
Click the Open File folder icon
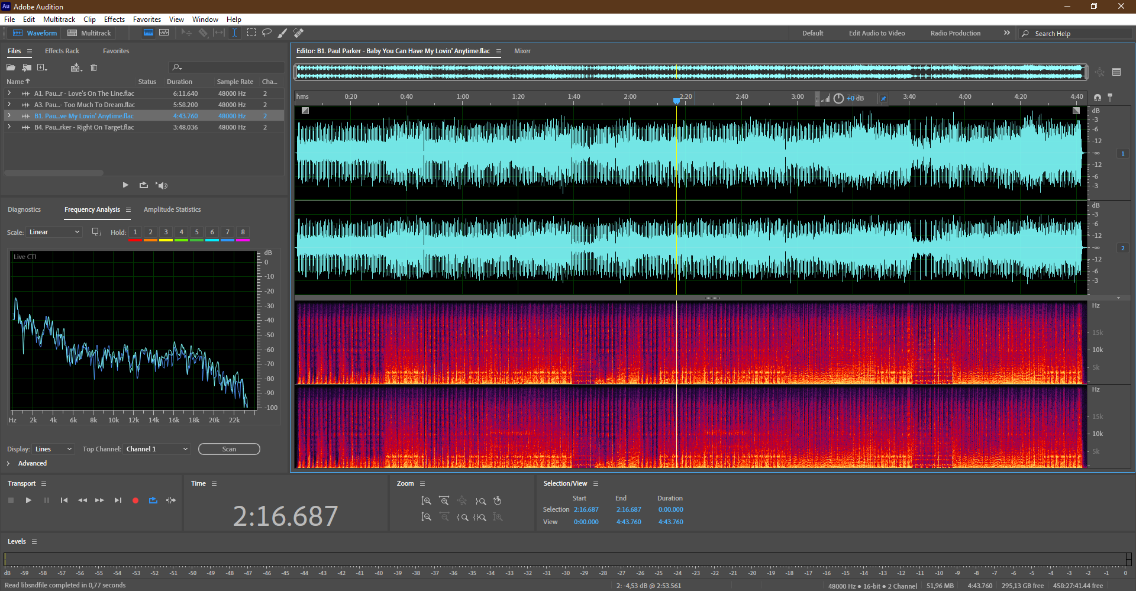(11, 67)
